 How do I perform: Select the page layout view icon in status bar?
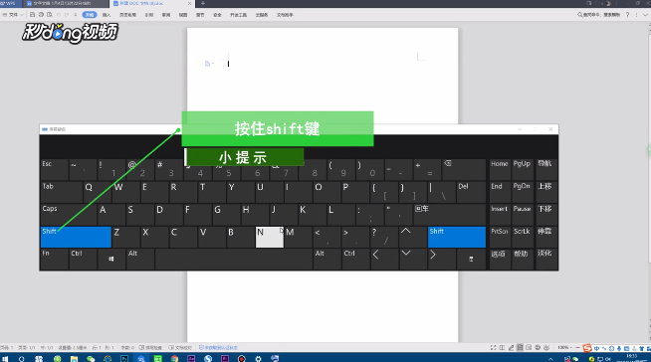tap(520, 347)
